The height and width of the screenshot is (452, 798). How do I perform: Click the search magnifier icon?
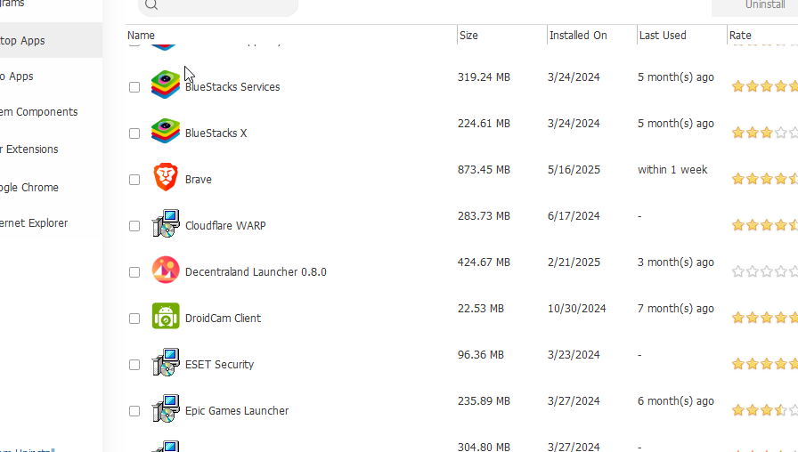pos(151,4)
